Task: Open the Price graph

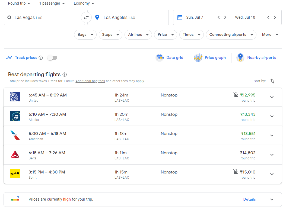Action: (198, 57)
